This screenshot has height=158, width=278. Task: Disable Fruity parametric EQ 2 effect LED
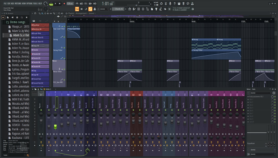(x=275, y=97)
